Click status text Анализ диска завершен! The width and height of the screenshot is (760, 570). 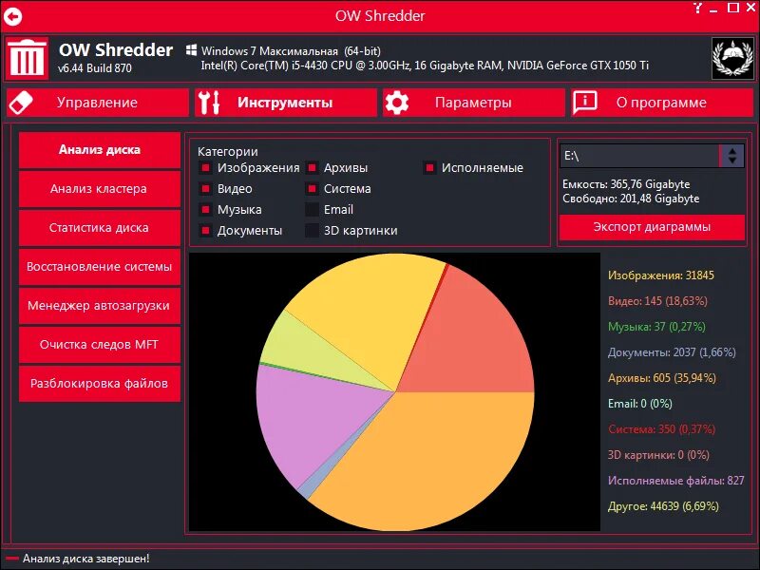85,559
